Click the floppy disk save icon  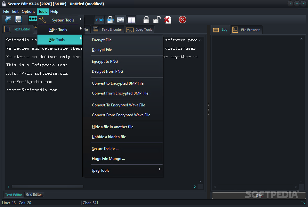(x=19, y=20)
